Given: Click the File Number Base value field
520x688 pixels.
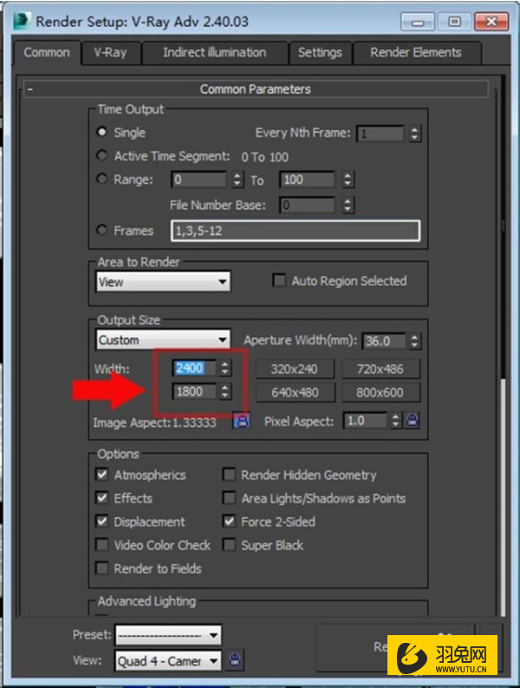Looking at the screenshot, I should pos(308,205).
